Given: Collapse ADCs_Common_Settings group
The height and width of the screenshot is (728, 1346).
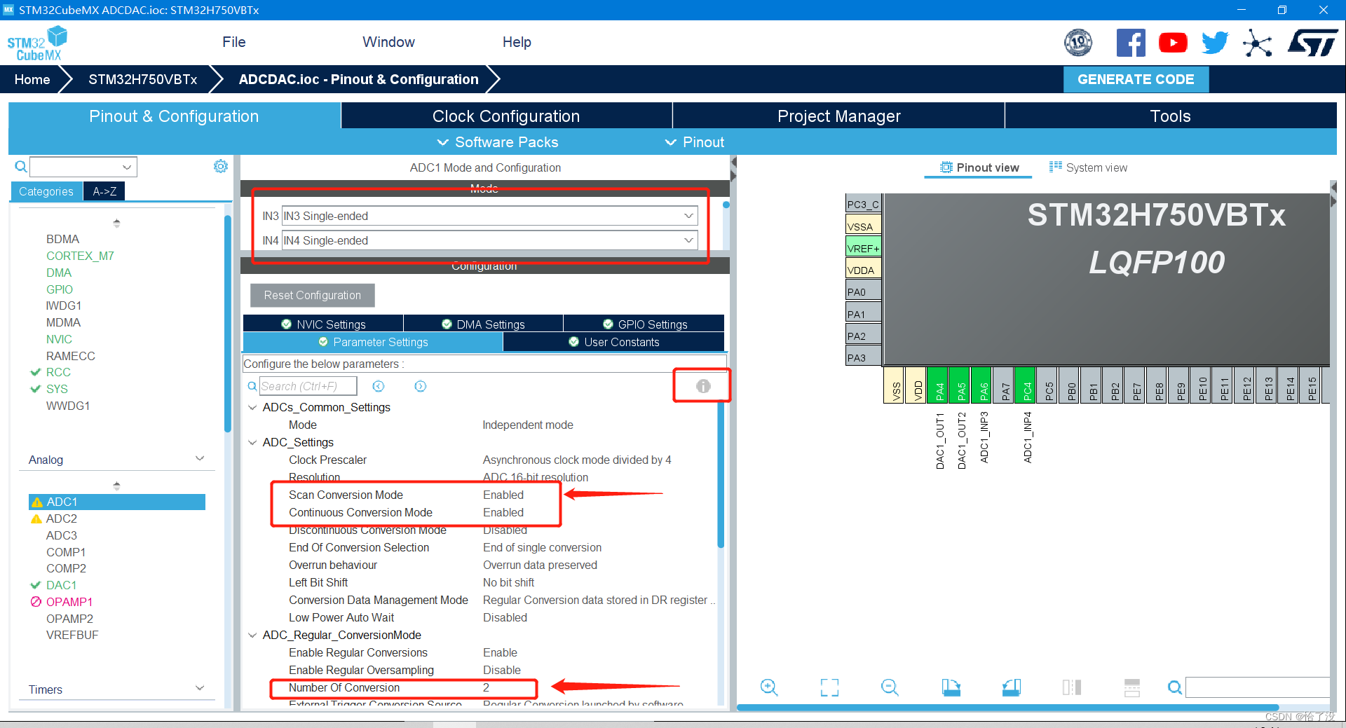Looking at the screenshot, I should (252, 407).
